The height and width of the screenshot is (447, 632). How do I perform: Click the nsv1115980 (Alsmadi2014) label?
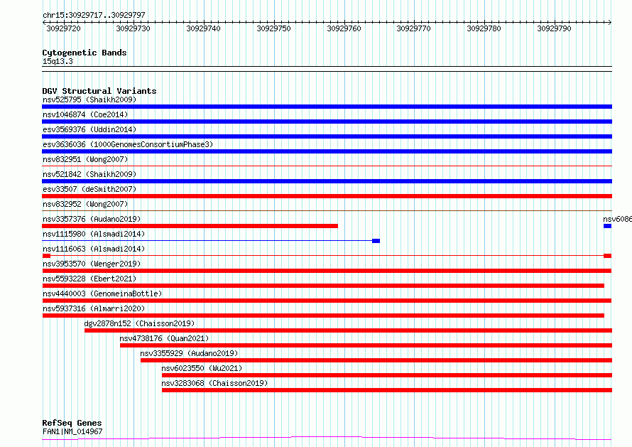(94, 234)
